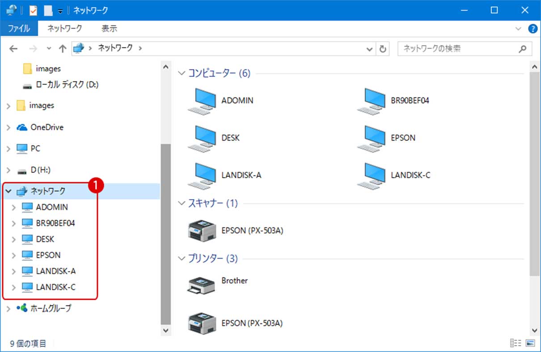Screen dimensions: 541x352
Task: Click the help question mark icon
Action: [533, 29]
